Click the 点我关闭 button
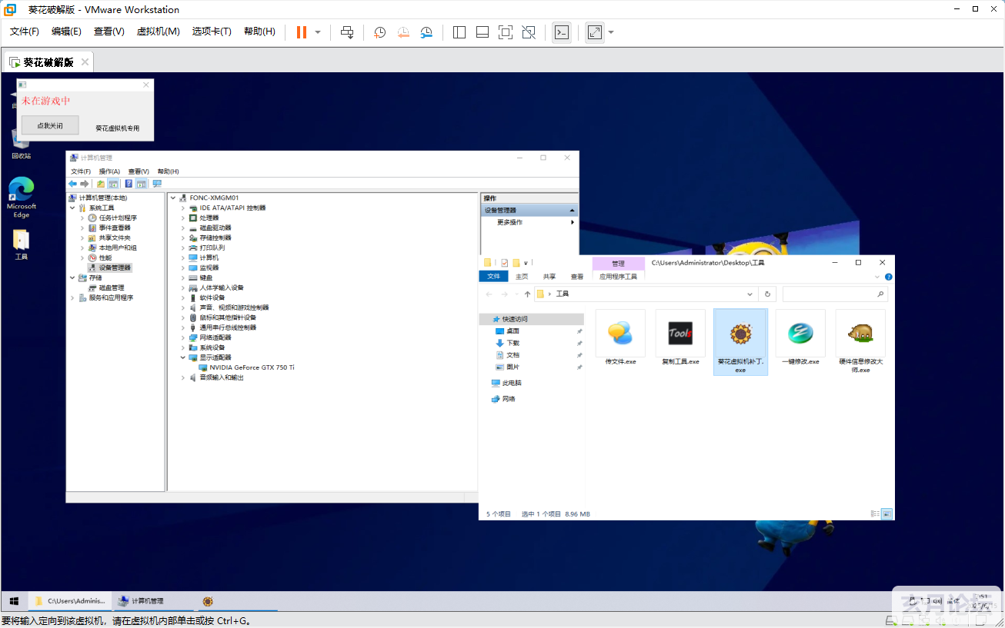1005x628 pixels. [x=50, y=125]
